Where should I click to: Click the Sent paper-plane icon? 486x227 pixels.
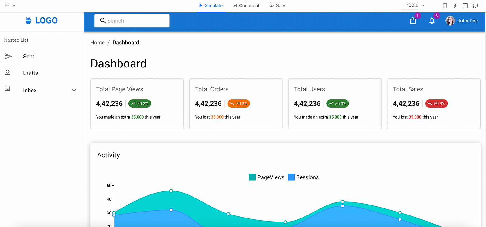pyautogui.click(x=8, y=56)
